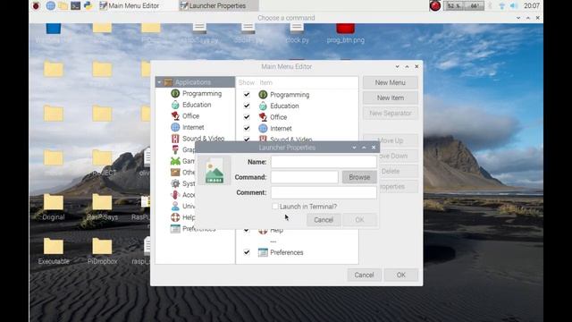Focus the Command input field
Image resolution: width=572 pixels, height=322 pixels.
click(x=304, y=177)
